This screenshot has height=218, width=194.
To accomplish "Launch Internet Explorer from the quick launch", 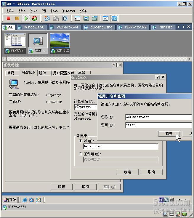I will [x=25, y=200].
